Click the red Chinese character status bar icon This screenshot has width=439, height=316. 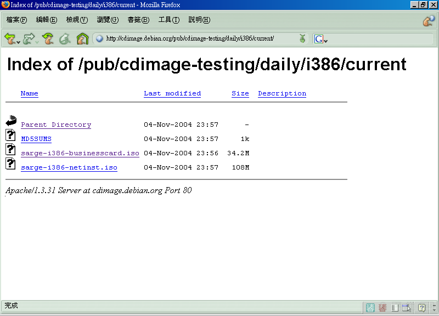382,308
